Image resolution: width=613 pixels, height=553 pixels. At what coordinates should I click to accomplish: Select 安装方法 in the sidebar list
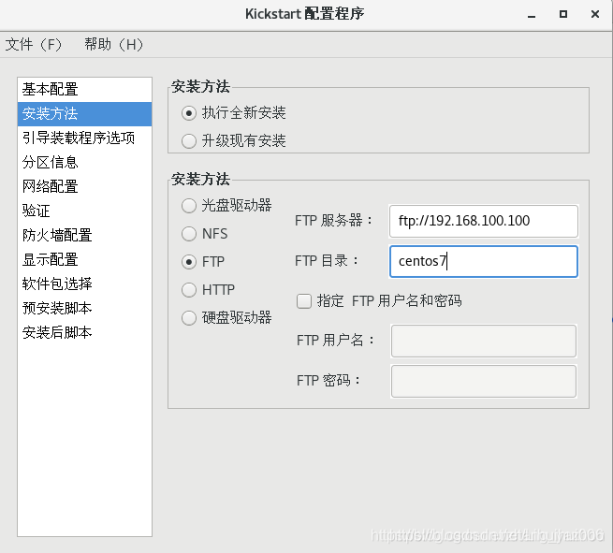pyautogui.click(x=84, y=114)
